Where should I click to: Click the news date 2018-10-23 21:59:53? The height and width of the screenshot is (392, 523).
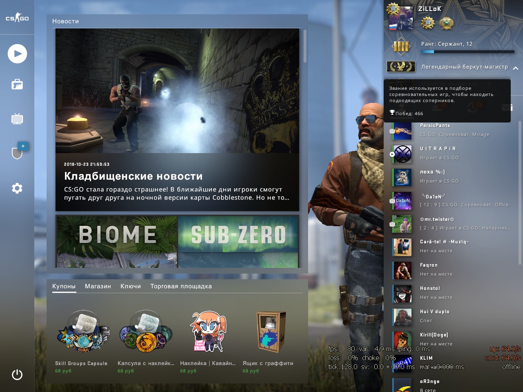click(x=87, y=164)
